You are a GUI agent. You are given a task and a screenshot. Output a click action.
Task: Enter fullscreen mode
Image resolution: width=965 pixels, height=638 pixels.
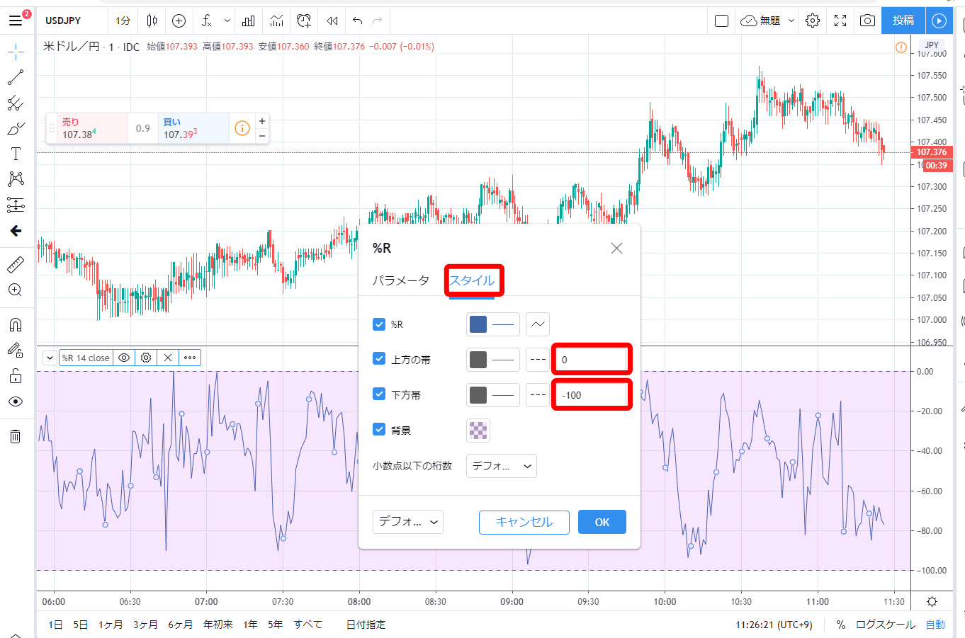(x=840, y=21)
